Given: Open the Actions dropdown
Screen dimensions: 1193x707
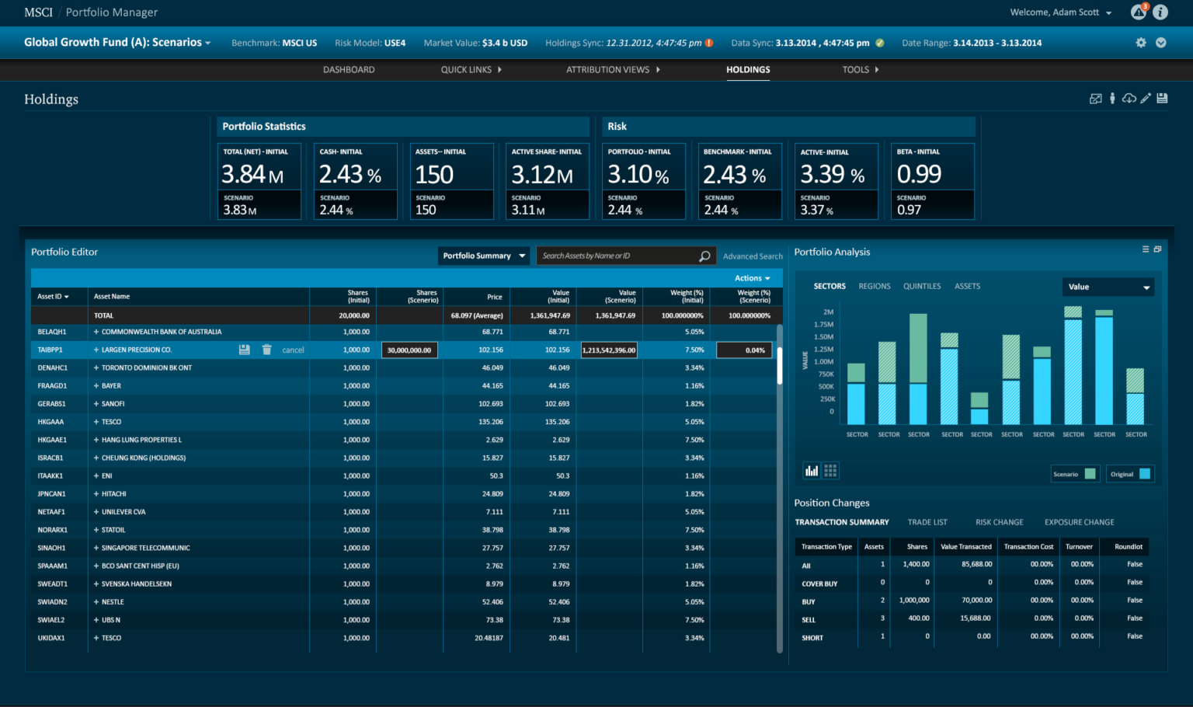Looking at the screenshot, I should [753, 278].
